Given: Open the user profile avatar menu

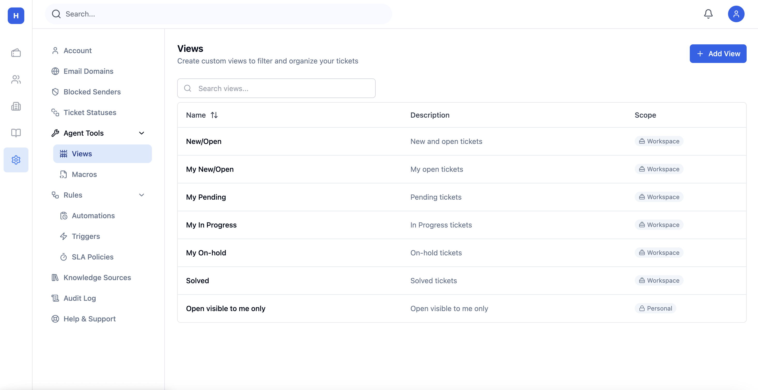Looking at the screenshot, I should pos(736,14).
